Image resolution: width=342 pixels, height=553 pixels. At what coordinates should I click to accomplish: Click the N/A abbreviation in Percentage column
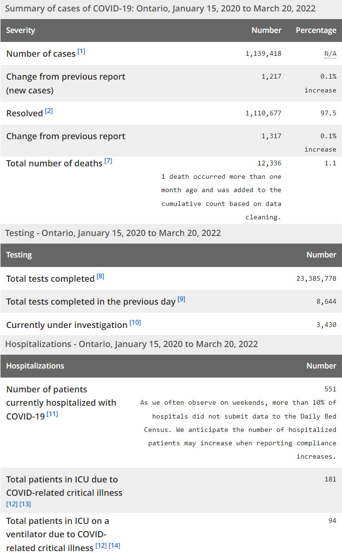point(330,54)
